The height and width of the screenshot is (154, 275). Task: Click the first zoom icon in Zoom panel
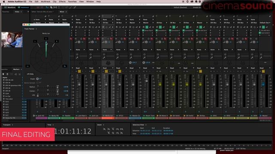(104, 129)
